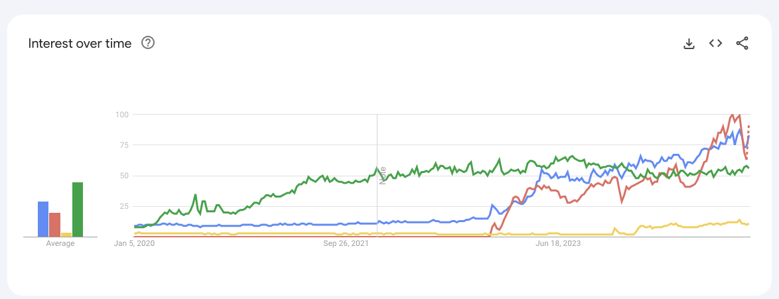Click the 50 gridline label
This screenshot has height=299, width=779.
(x=123, y=176)
